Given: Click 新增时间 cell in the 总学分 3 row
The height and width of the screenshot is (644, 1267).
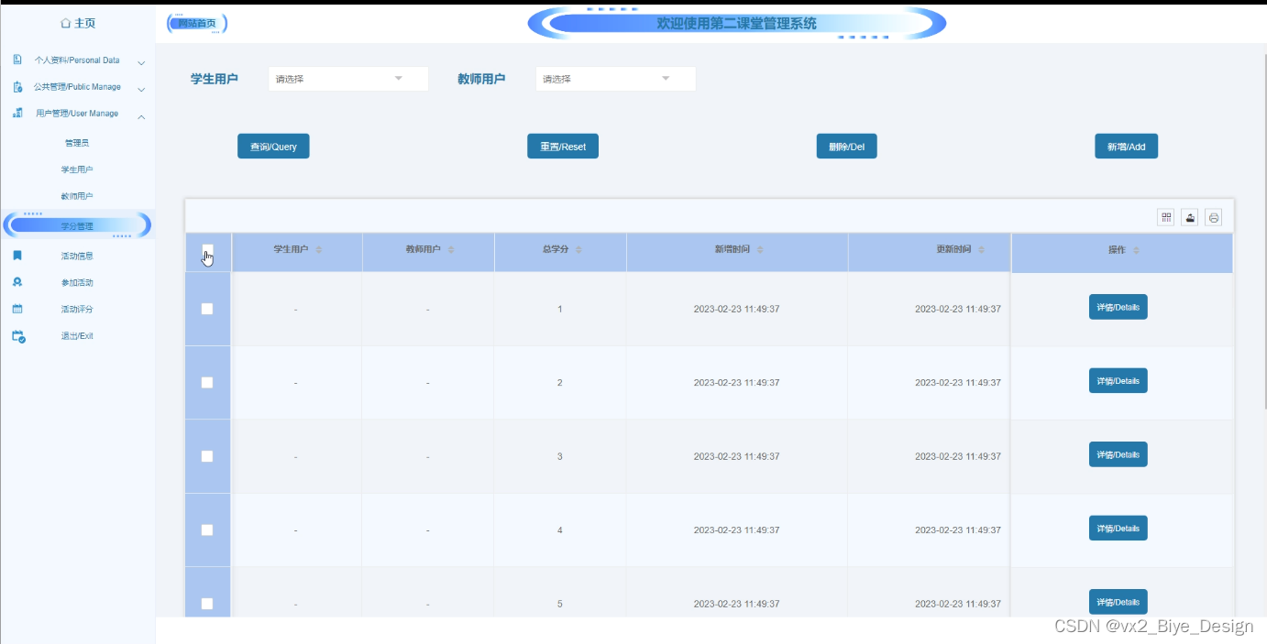Looking at the screenshot, I should pyautogui.click(x=737, y=456).
